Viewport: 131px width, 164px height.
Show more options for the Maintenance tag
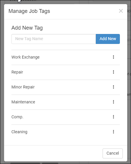113,102
